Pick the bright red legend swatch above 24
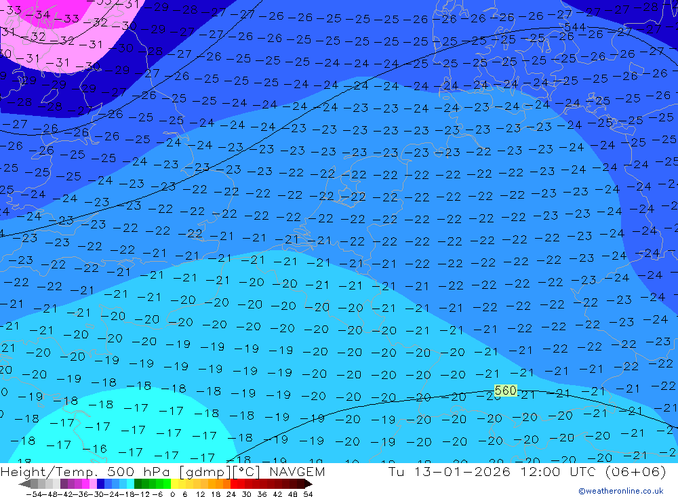Viewport: 678px width, 497px height. pos(234,484)
